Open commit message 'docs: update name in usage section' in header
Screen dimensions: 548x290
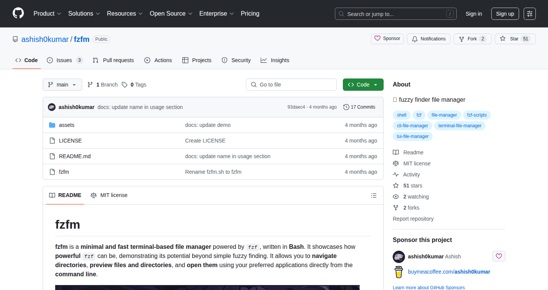[140, 107]
